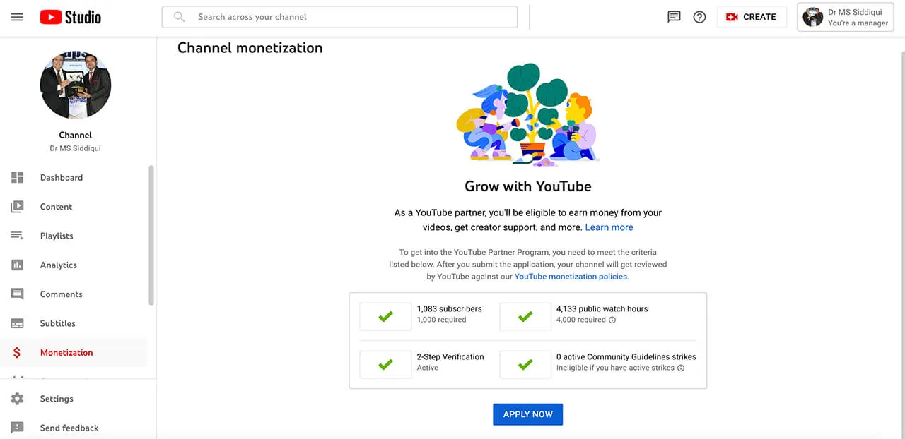Open the help question mark icon
The width and height of the screenshot is (905, 439).
(699, 17)
